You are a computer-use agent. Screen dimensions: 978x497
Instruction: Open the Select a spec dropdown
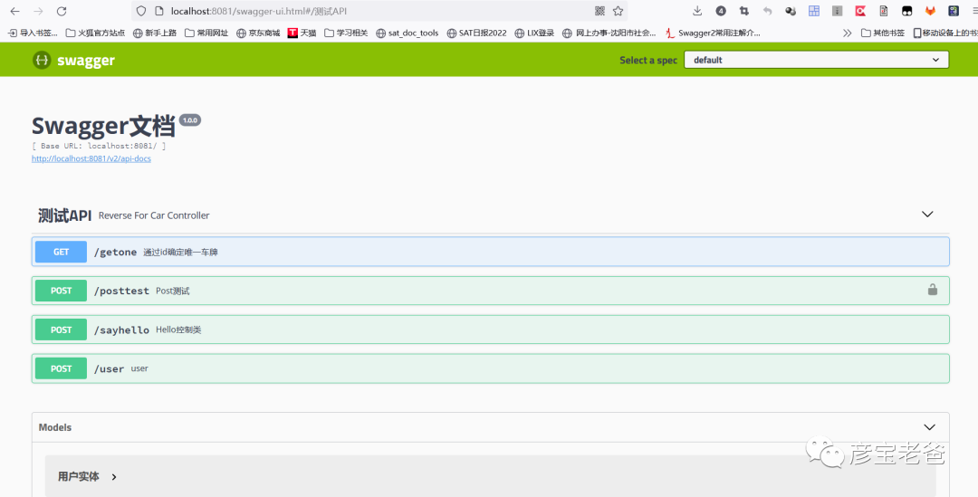[x=817, y=60]
